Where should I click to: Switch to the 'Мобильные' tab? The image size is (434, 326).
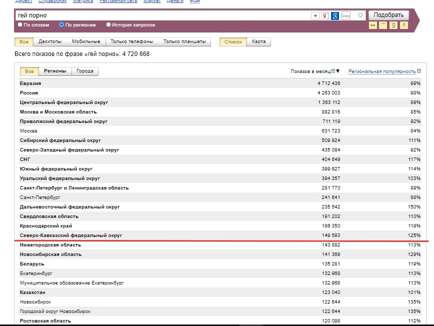coord(86,41)
